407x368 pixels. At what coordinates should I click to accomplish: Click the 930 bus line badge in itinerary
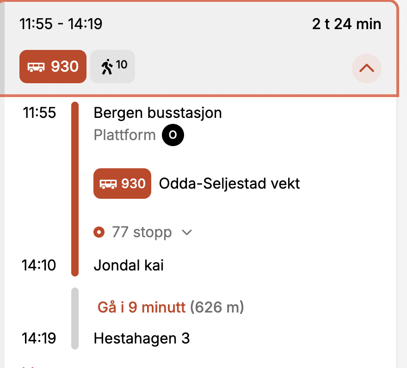(x=122, y=184)
